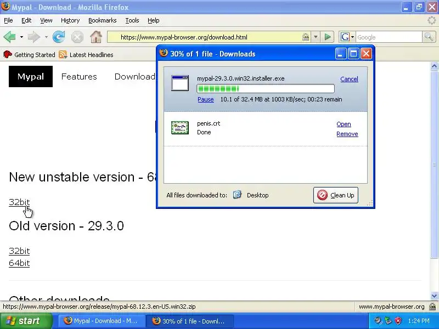Click the Mypal logo button on page

(x=31, y=76)
